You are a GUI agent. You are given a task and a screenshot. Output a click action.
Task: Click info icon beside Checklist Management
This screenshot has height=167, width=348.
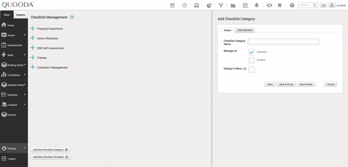(72, 17)
